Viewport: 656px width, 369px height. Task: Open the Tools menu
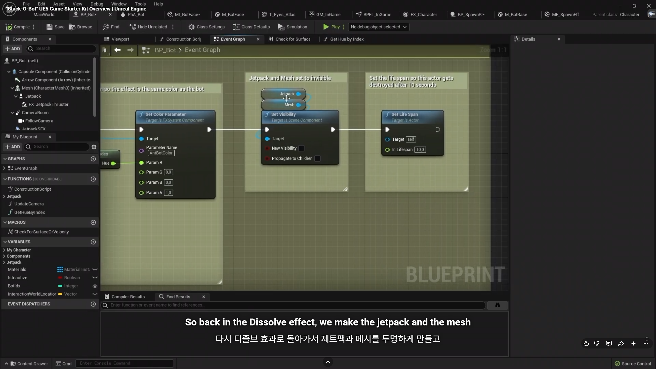(x=140, y=4)
